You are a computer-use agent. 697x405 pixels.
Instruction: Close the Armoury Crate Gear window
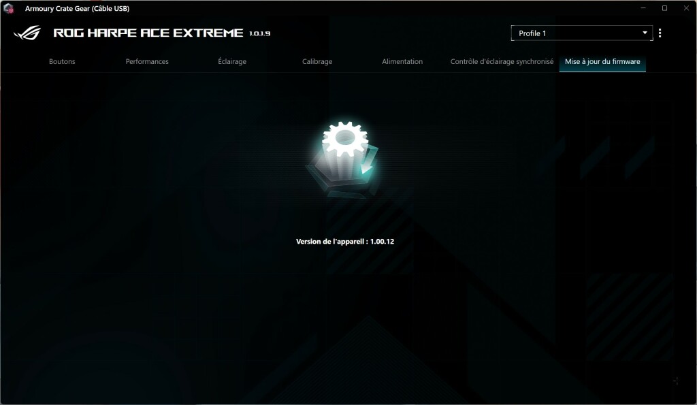(x=686, y=8)
